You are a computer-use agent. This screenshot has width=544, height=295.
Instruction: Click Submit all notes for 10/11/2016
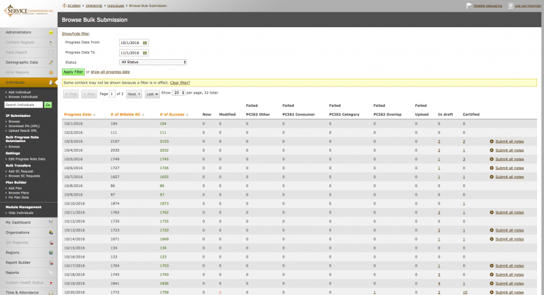point(509,213)
